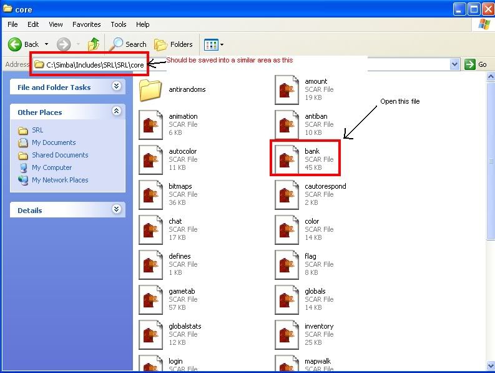Open the bank SCAR file

click(x=288, y=159)
